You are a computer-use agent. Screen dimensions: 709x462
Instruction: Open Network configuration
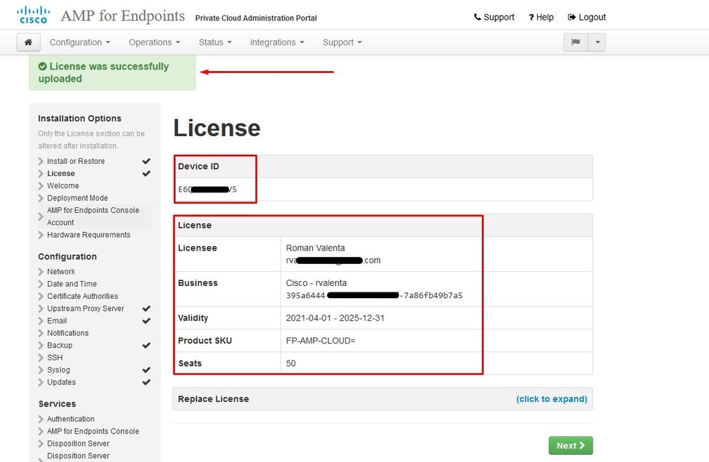point(61,272)
